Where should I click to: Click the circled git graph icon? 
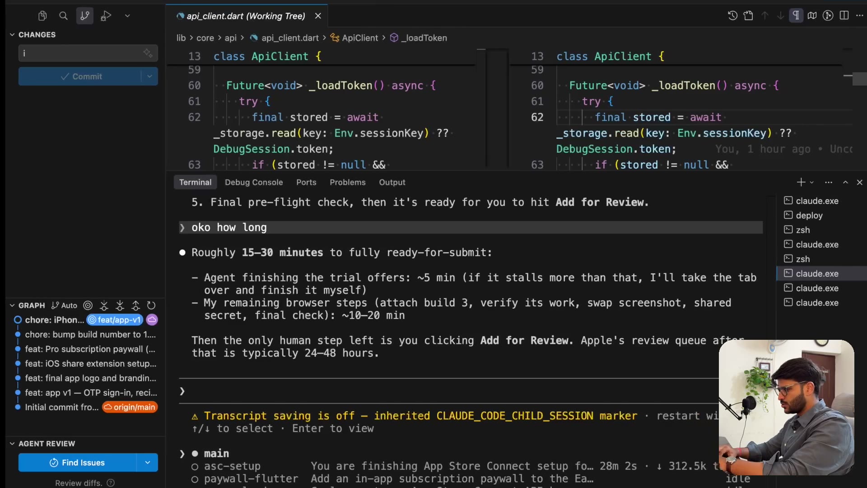828,16
